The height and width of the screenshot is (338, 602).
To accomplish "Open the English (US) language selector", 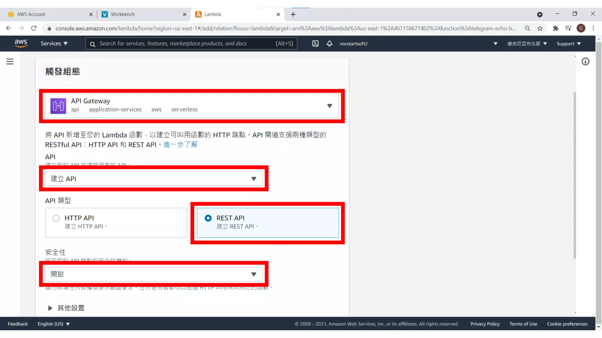I will point(53,324).
